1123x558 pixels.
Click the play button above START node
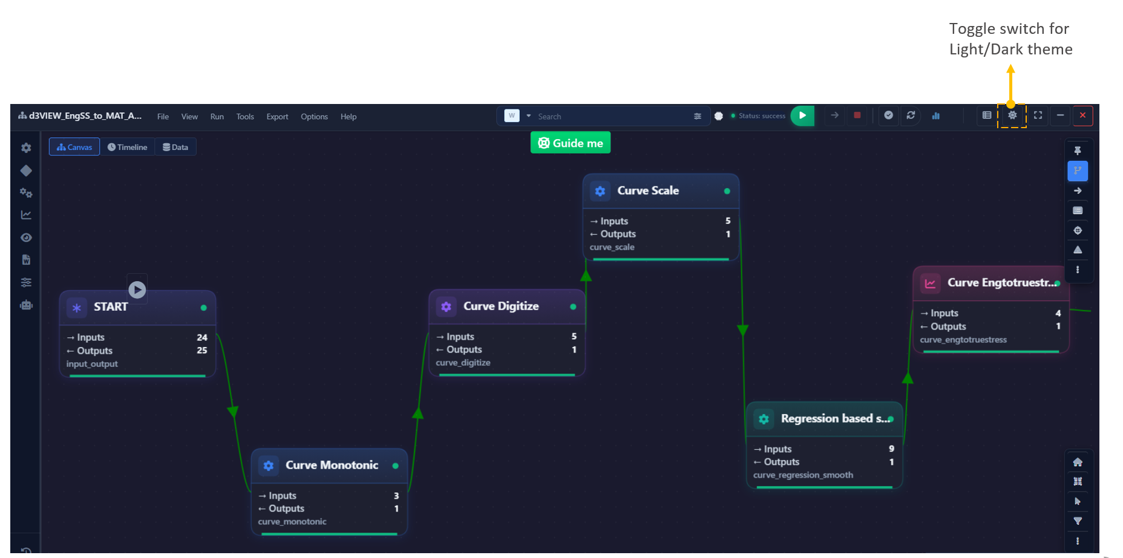(x=137, y=290)
